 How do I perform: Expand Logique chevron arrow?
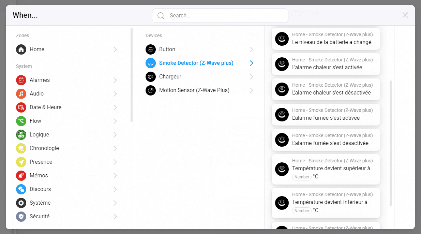pos(115,135)
